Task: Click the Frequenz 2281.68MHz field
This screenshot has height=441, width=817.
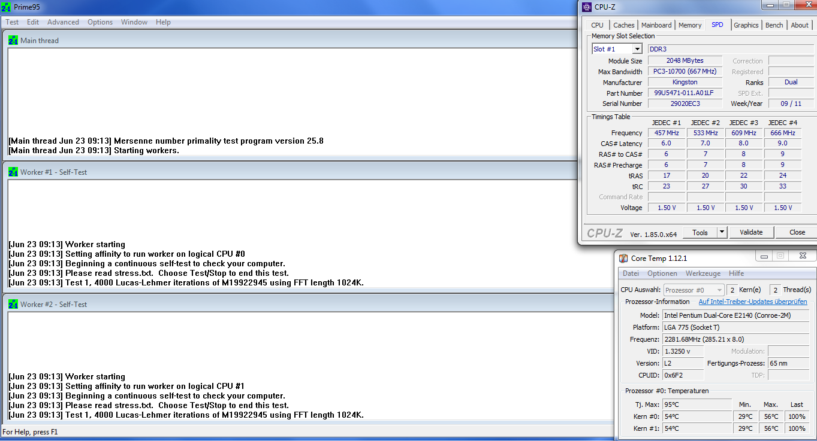Action: tap(735, 339)
